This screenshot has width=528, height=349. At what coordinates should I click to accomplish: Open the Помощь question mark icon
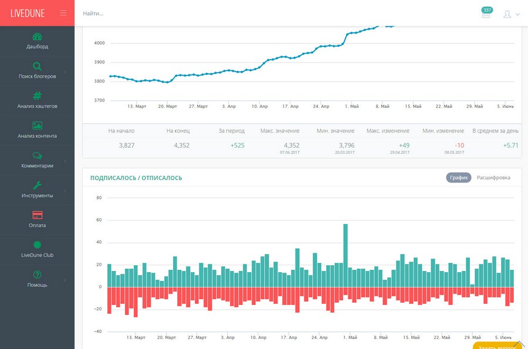[x=37, y=275]
